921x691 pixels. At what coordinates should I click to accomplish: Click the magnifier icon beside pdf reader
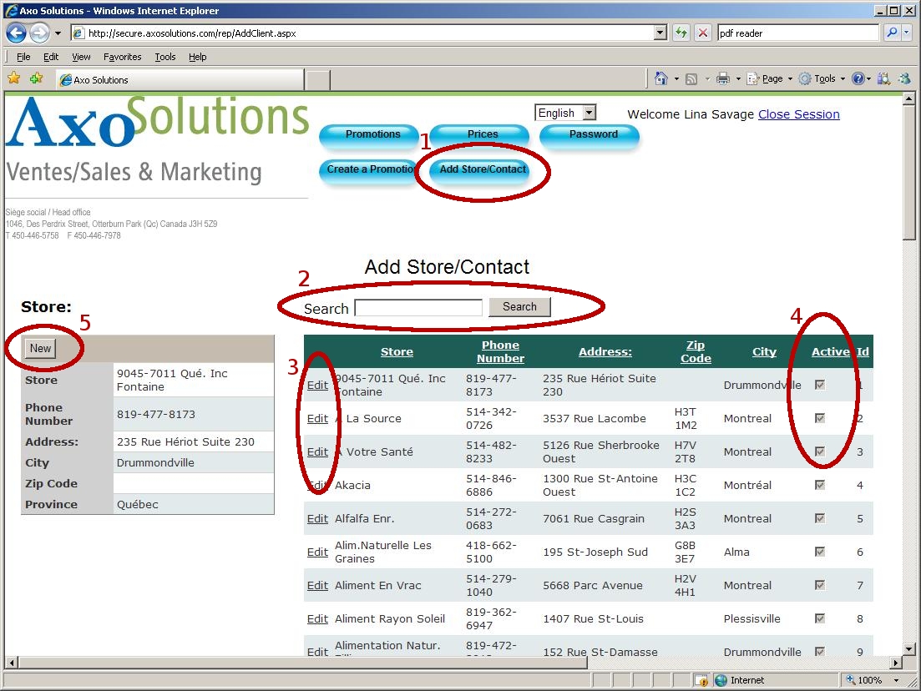[892, 33]
